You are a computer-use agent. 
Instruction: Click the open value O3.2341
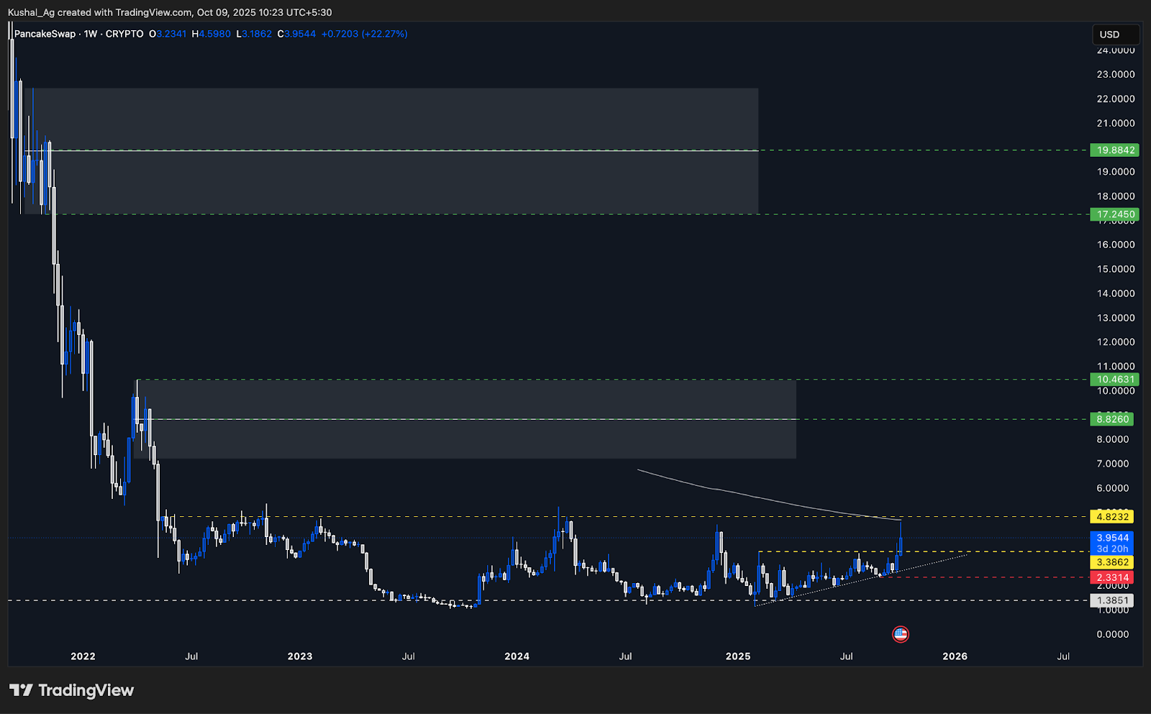(168, 34)
